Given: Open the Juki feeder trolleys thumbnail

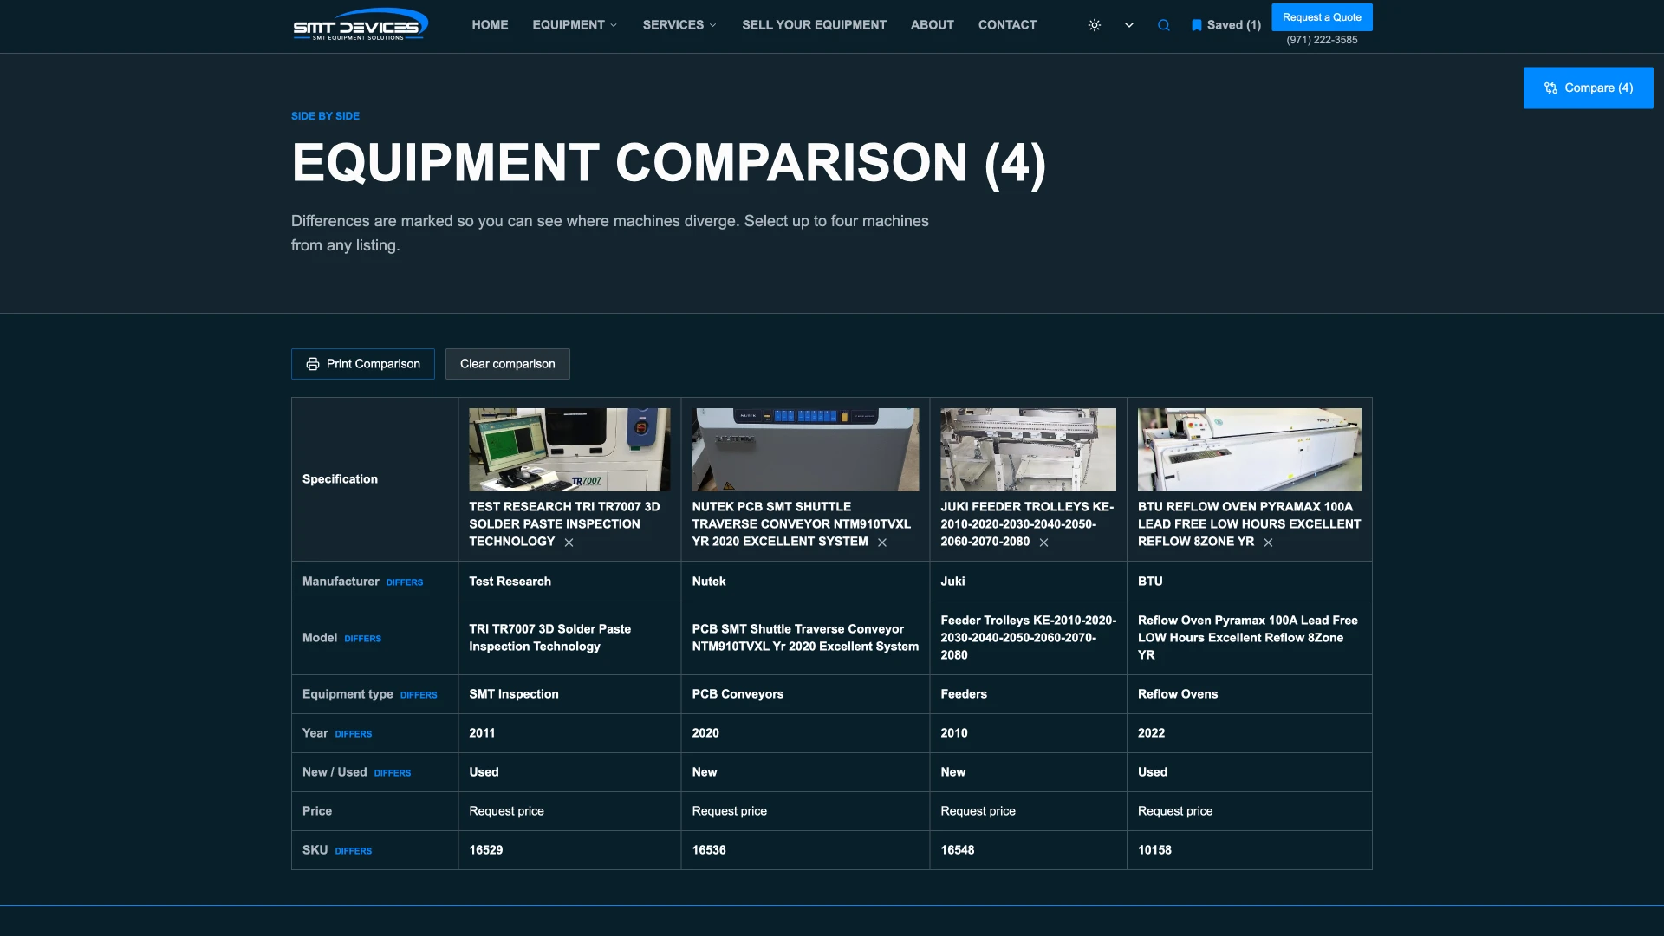Looking at the screenshot, I should click(x=1028, y=450).
